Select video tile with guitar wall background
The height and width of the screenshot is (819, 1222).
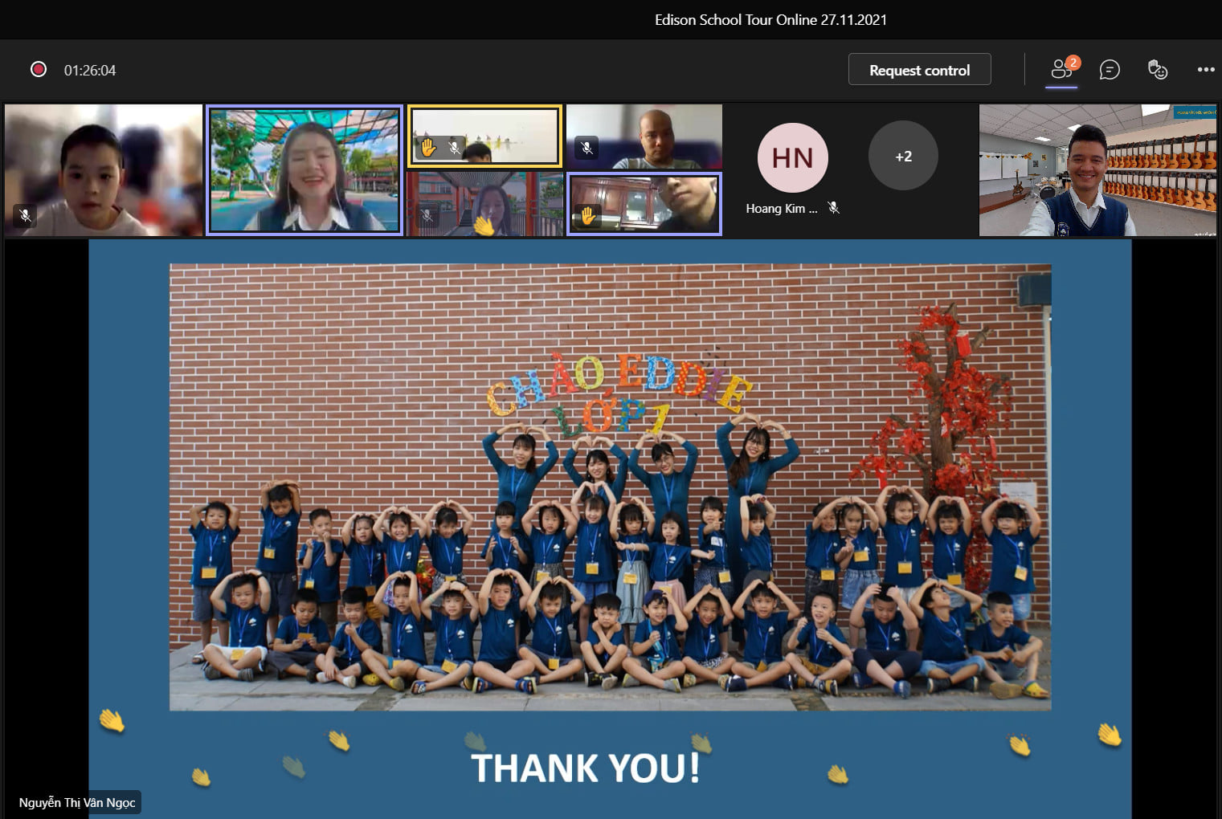pyautogui.click(x=1097, y=169)
